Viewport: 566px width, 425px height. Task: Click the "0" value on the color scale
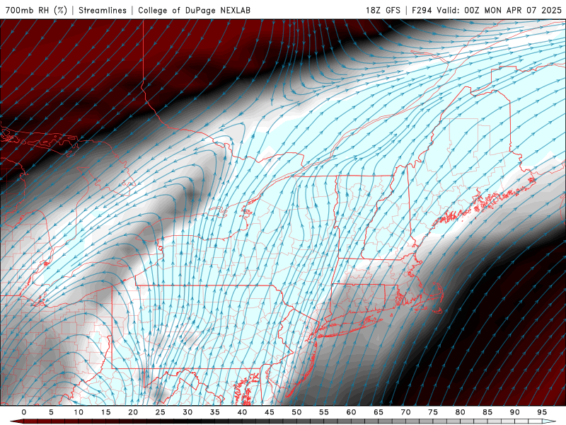[x=24, y=412]
